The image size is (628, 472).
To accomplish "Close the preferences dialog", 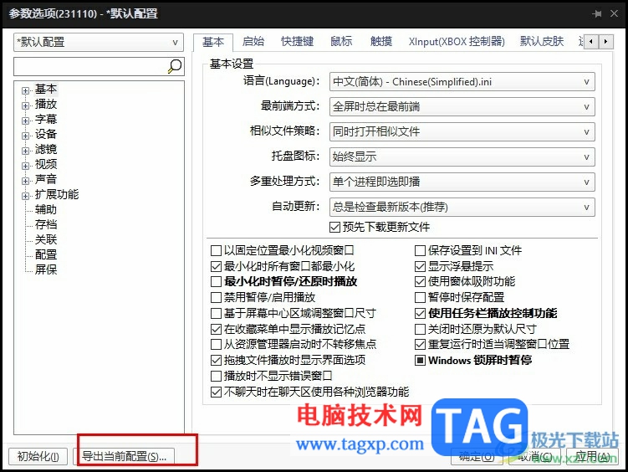I will click(x=614, y=13).
